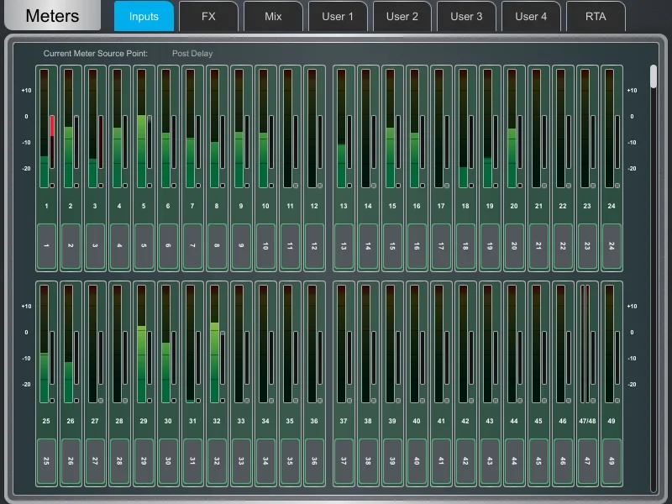Click channel number 18 label

pos(465,206)
